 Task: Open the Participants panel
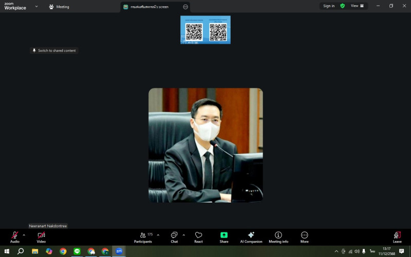(143, 236)
